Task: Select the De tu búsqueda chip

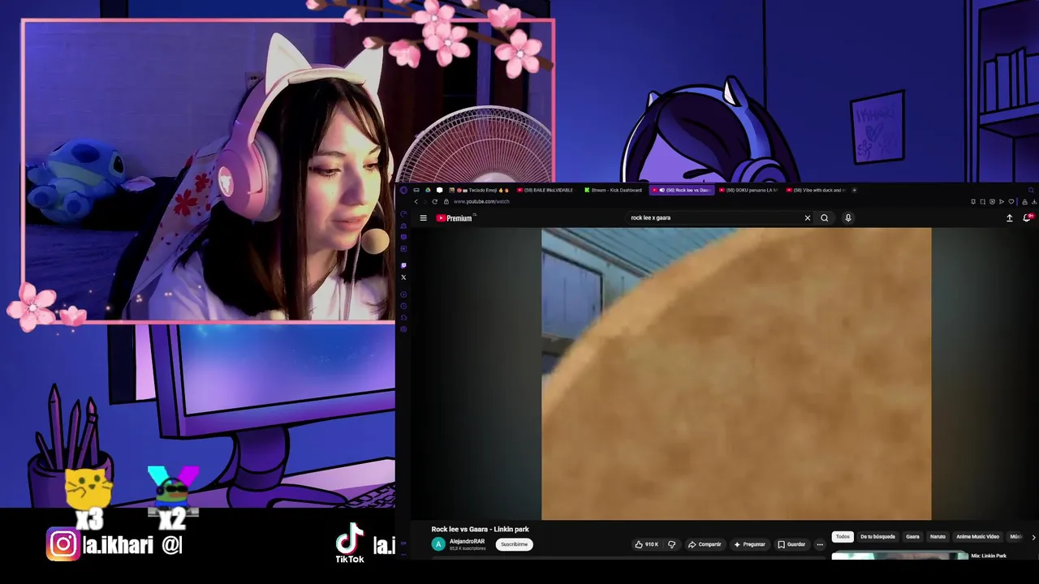Action: [877, 536]
